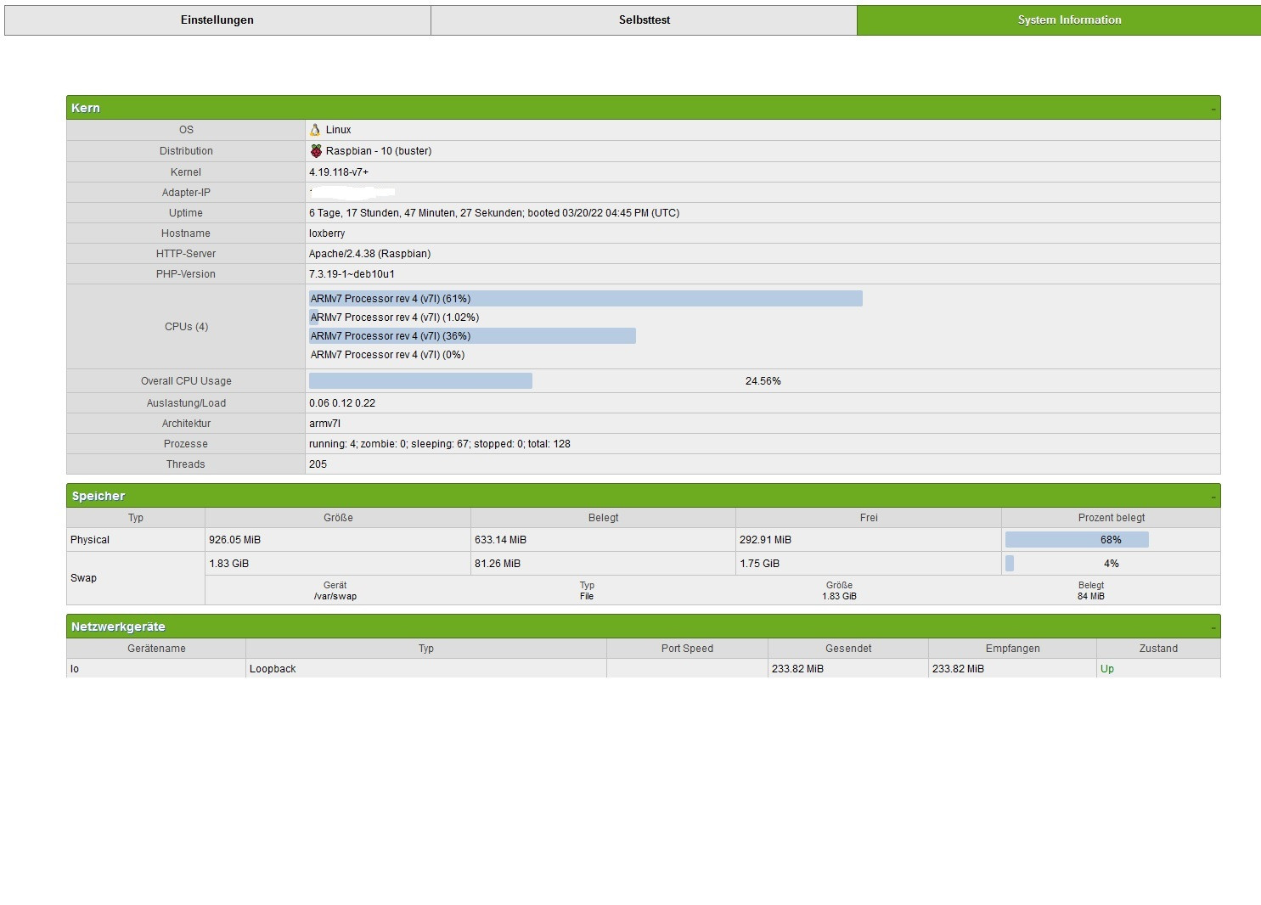Click the Prozent belegt column header
Image resolution: width=1261 pixels, height=905 pixels.
[1111, 518]
